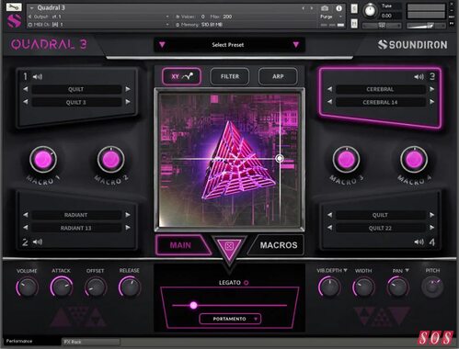Viewport: 459px width, 349px height.
Task: Click the snapshot camera icon
Action: pos(325,8)
